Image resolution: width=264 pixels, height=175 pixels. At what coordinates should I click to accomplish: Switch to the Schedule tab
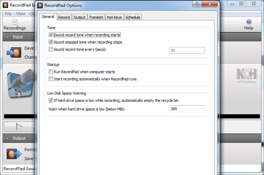133,17
